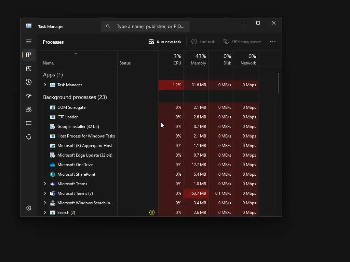Click the CTF Loader process icon
Viewport: 350px width, 262px height.
(52, 117)
